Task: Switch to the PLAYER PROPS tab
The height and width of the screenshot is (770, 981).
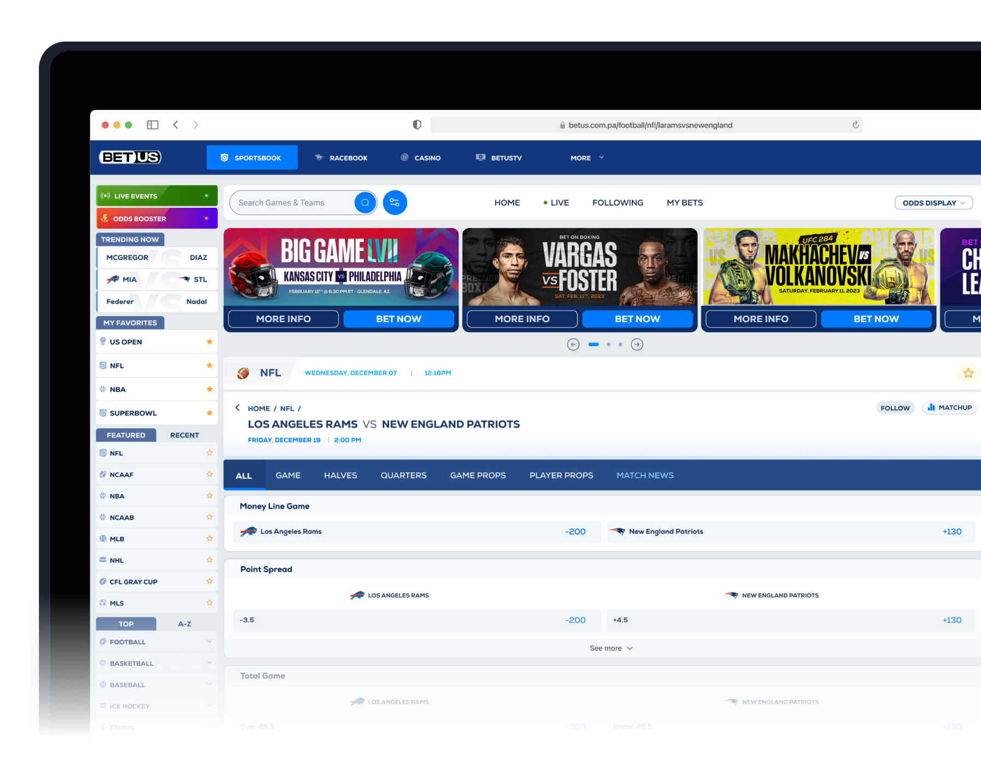Action: [x=561, y=475]
